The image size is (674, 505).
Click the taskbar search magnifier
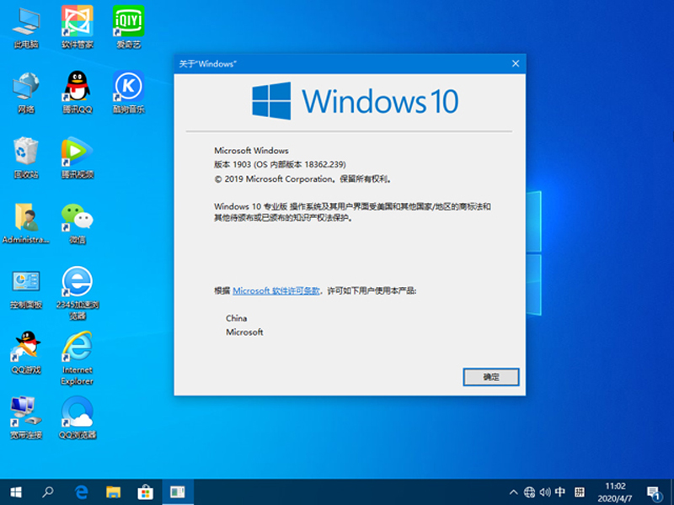pos(49,492)
